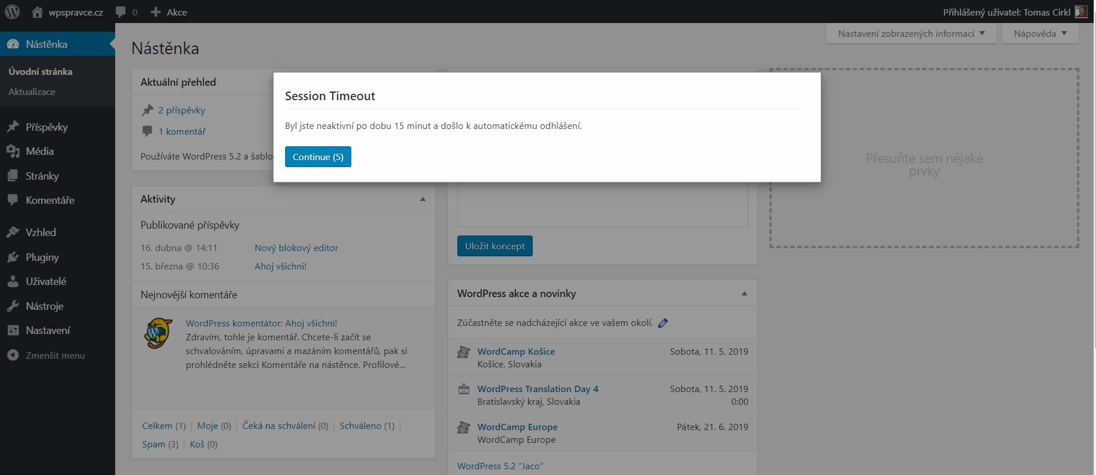The image size is (1096, 475).
Task: Open the WordPress Translation Day 4 link
Action: (538, 389)
